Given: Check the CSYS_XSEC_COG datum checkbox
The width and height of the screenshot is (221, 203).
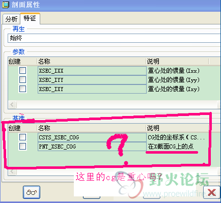Looking at the screenshot, I should click(22, 137).
